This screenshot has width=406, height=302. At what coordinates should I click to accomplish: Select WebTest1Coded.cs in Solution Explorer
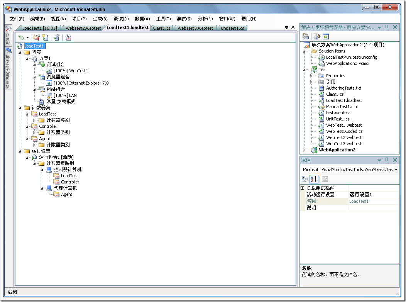344,131
